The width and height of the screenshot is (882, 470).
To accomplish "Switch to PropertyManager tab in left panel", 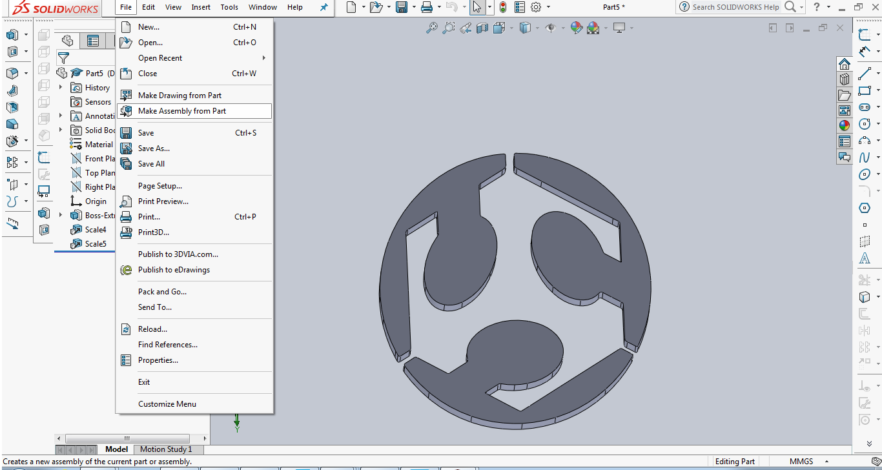I will tap(93, 41).
